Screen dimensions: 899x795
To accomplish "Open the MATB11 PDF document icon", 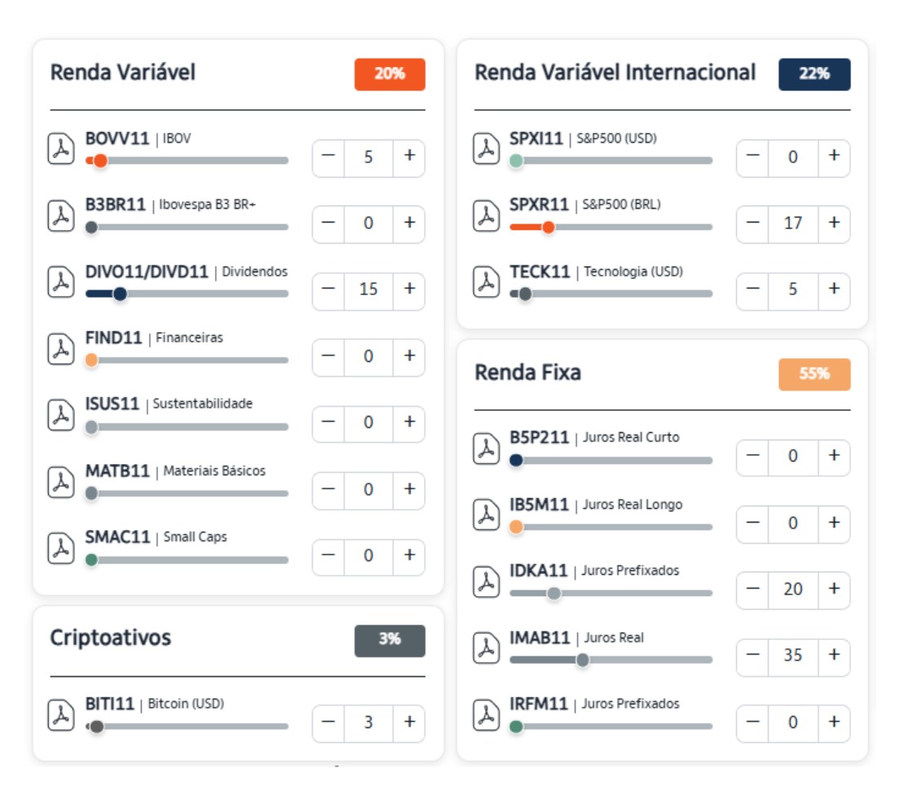I will (x=61, y=482).
